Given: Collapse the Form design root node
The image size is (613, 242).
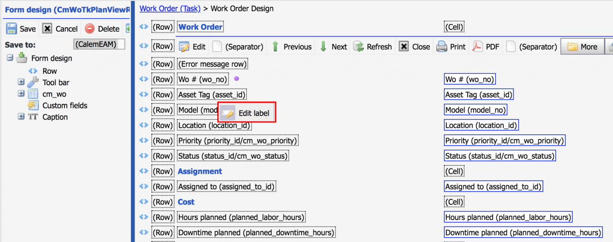Looking at the screenshot, I should click(x=10, y=58).
